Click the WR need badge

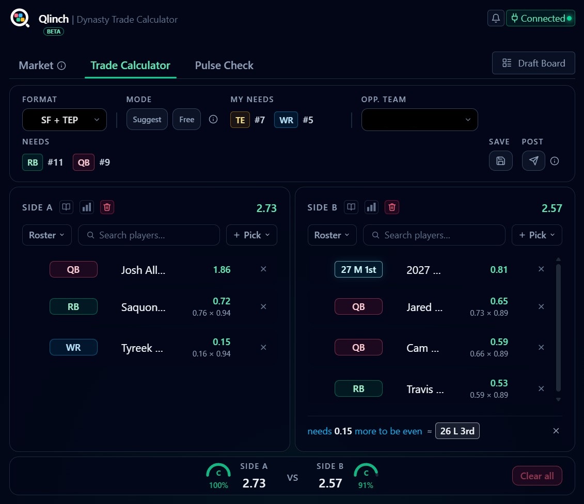pos(286,120)
